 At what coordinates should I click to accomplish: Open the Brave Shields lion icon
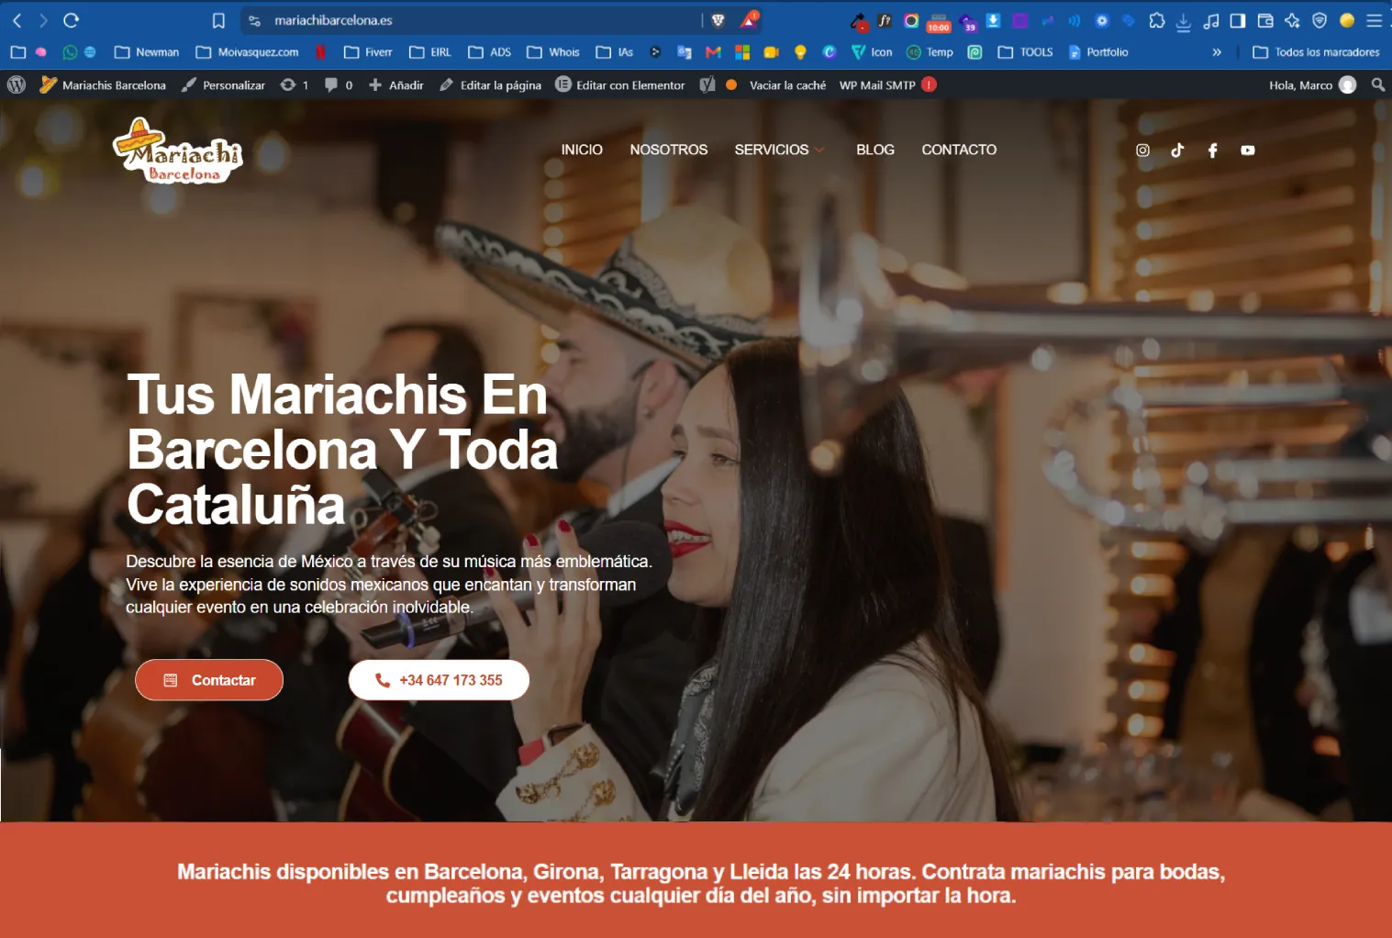click(x=718, y=20)
